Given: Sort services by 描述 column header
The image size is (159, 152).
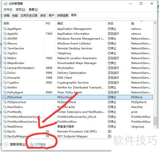Looking at the screenshot, I should pos(81,23).
